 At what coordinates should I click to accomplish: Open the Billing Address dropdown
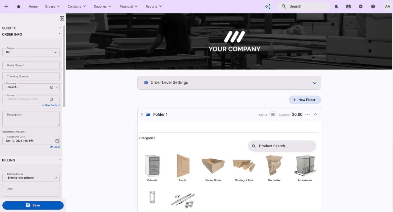coord(31,178)
